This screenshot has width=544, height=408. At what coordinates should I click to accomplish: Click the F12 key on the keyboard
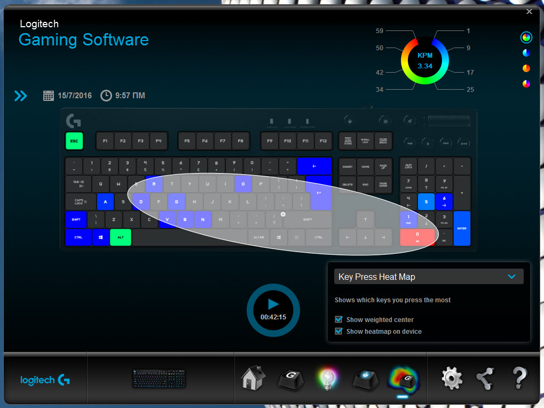(323, 141)
